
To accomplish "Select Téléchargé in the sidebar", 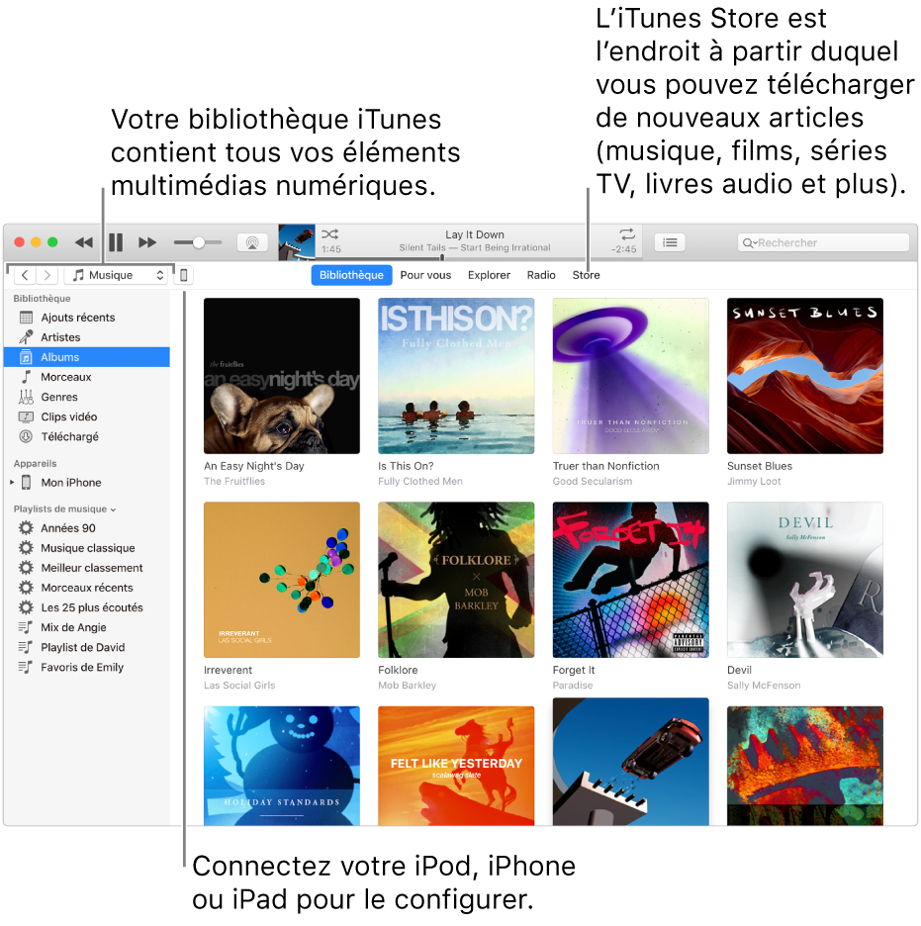I will (87, 436).
